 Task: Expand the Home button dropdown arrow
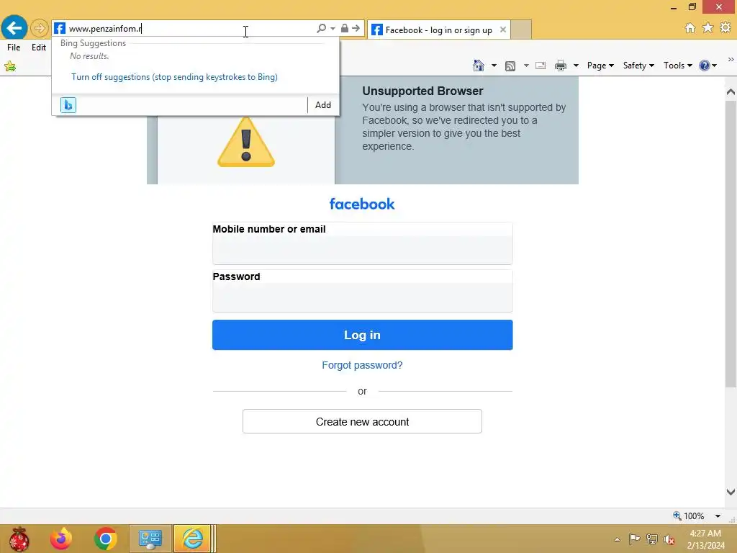(494, 66)
